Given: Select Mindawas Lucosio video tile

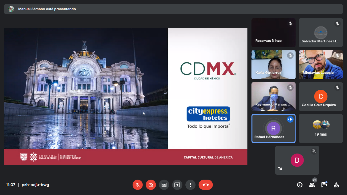Looking at the screenshot, I should [321, 65].
